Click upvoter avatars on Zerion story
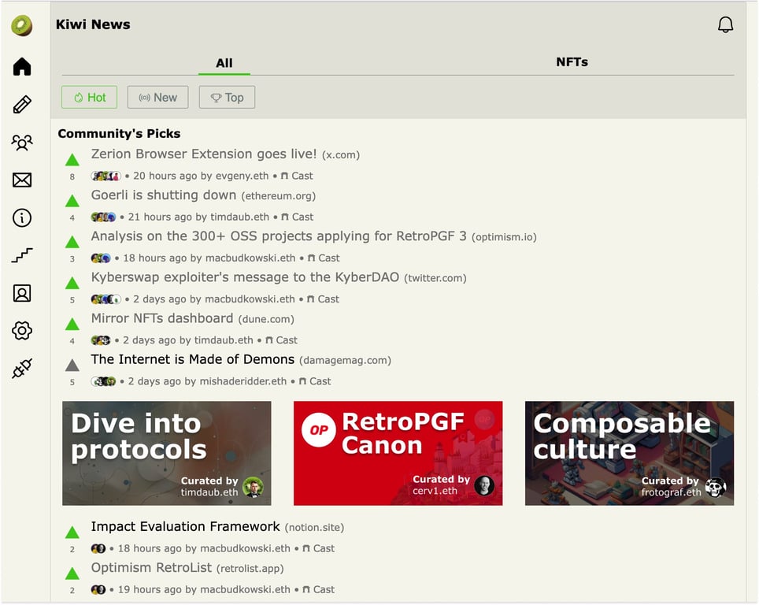Screen dimensions: 759x605 pos(106,176)
